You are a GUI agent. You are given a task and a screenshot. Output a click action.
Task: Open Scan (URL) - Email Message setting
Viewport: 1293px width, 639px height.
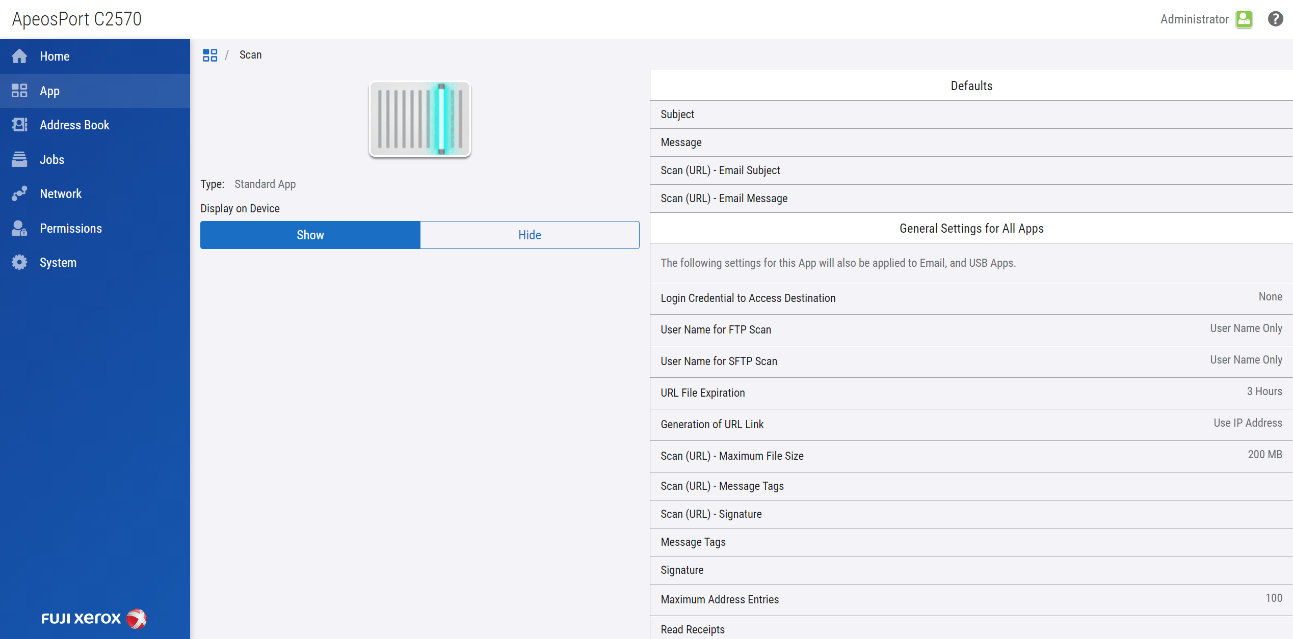pyautogui.click(x=971, y=199)
